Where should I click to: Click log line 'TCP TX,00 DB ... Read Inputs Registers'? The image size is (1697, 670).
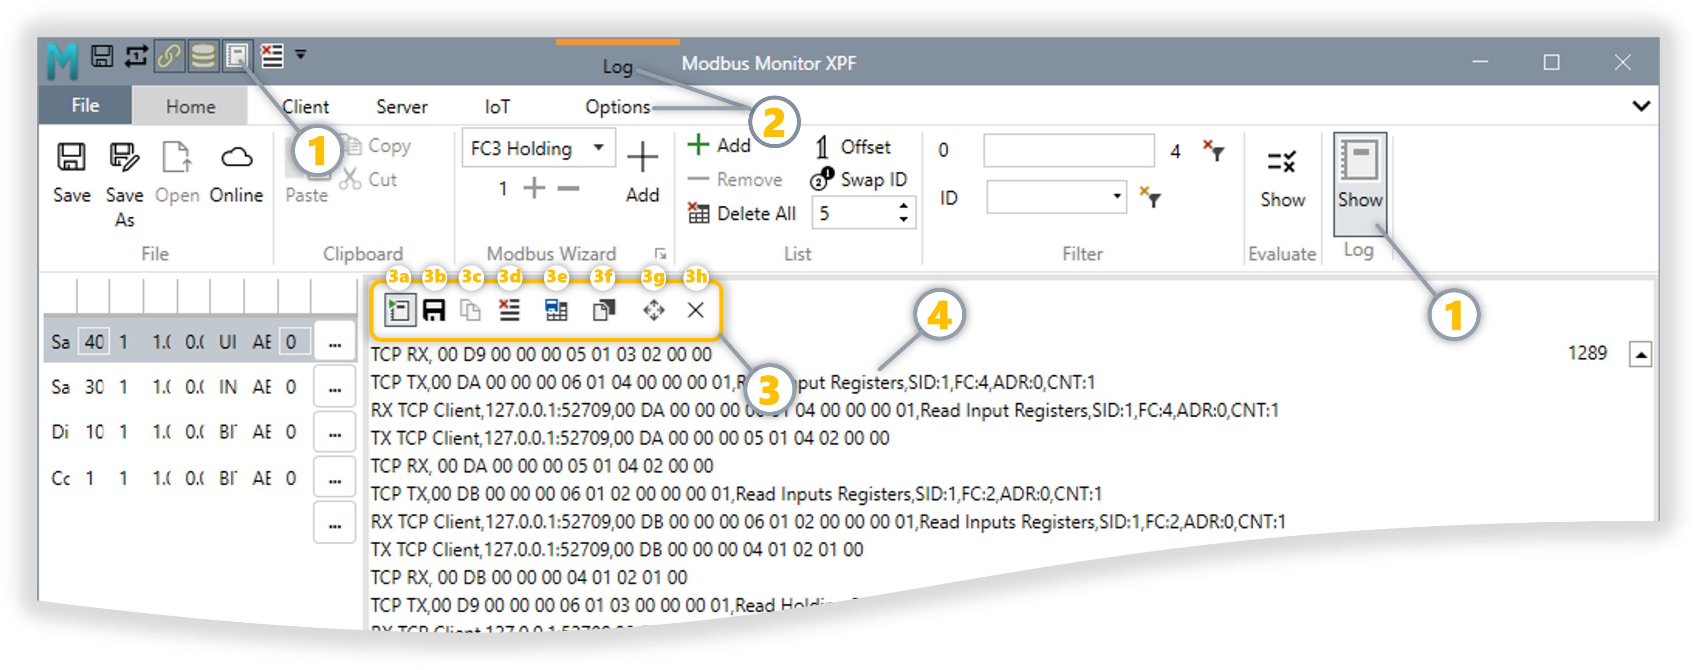[736, 494]
